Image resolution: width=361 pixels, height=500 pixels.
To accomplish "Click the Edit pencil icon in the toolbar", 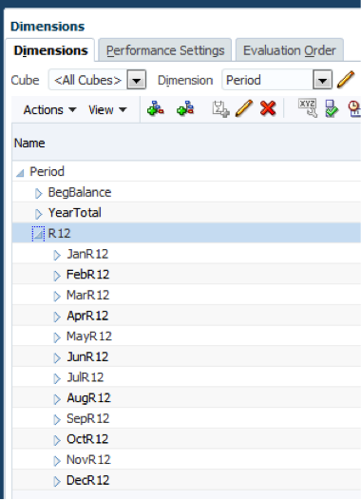I will tap(244, 108).
